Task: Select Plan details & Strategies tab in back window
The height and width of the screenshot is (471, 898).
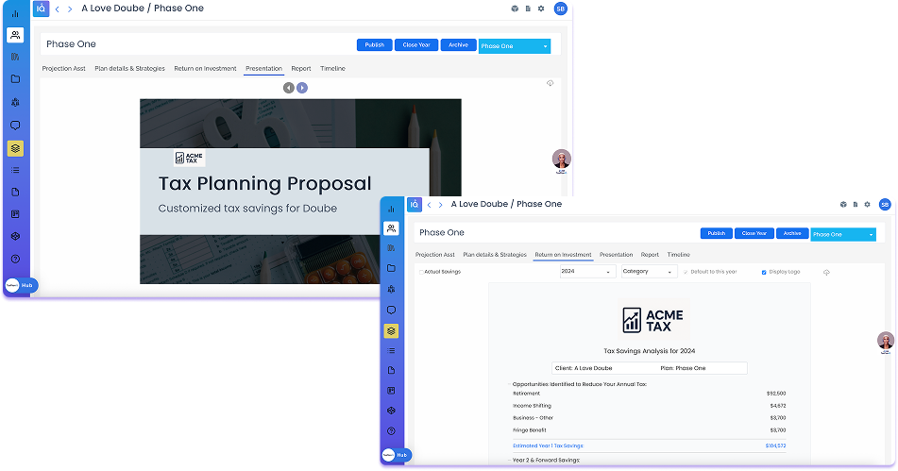Action: point(129,68)
